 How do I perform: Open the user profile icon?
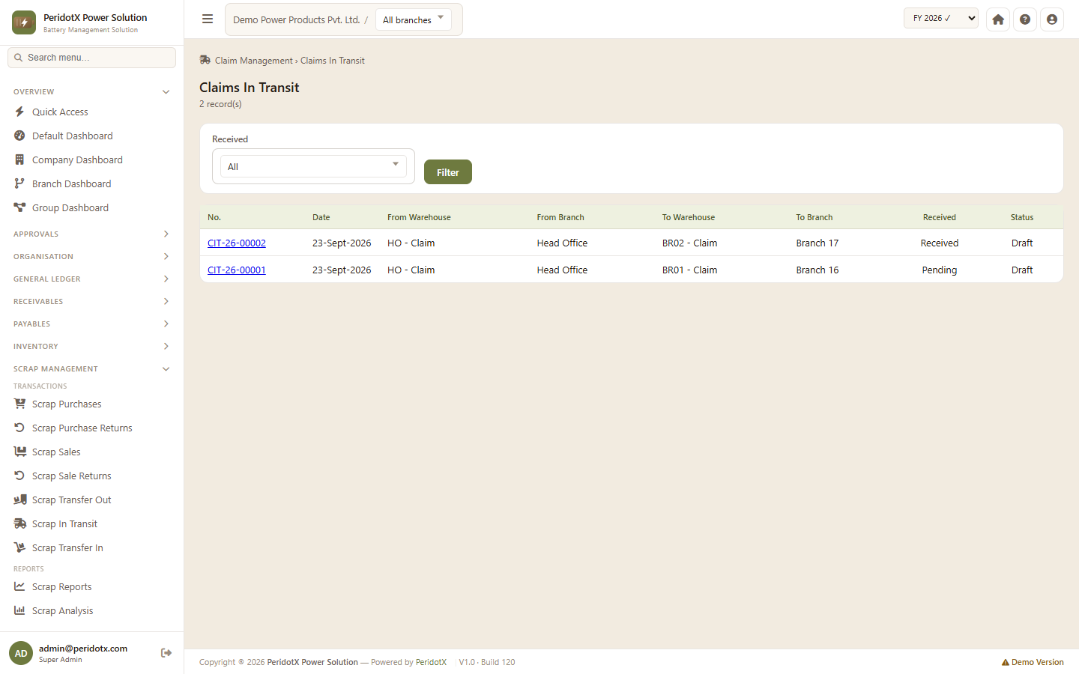1052,19
